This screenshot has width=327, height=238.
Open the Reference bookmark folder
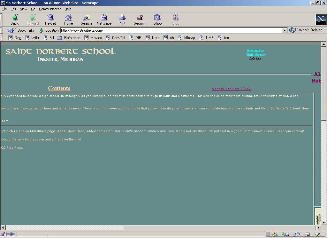coord(69,38)
